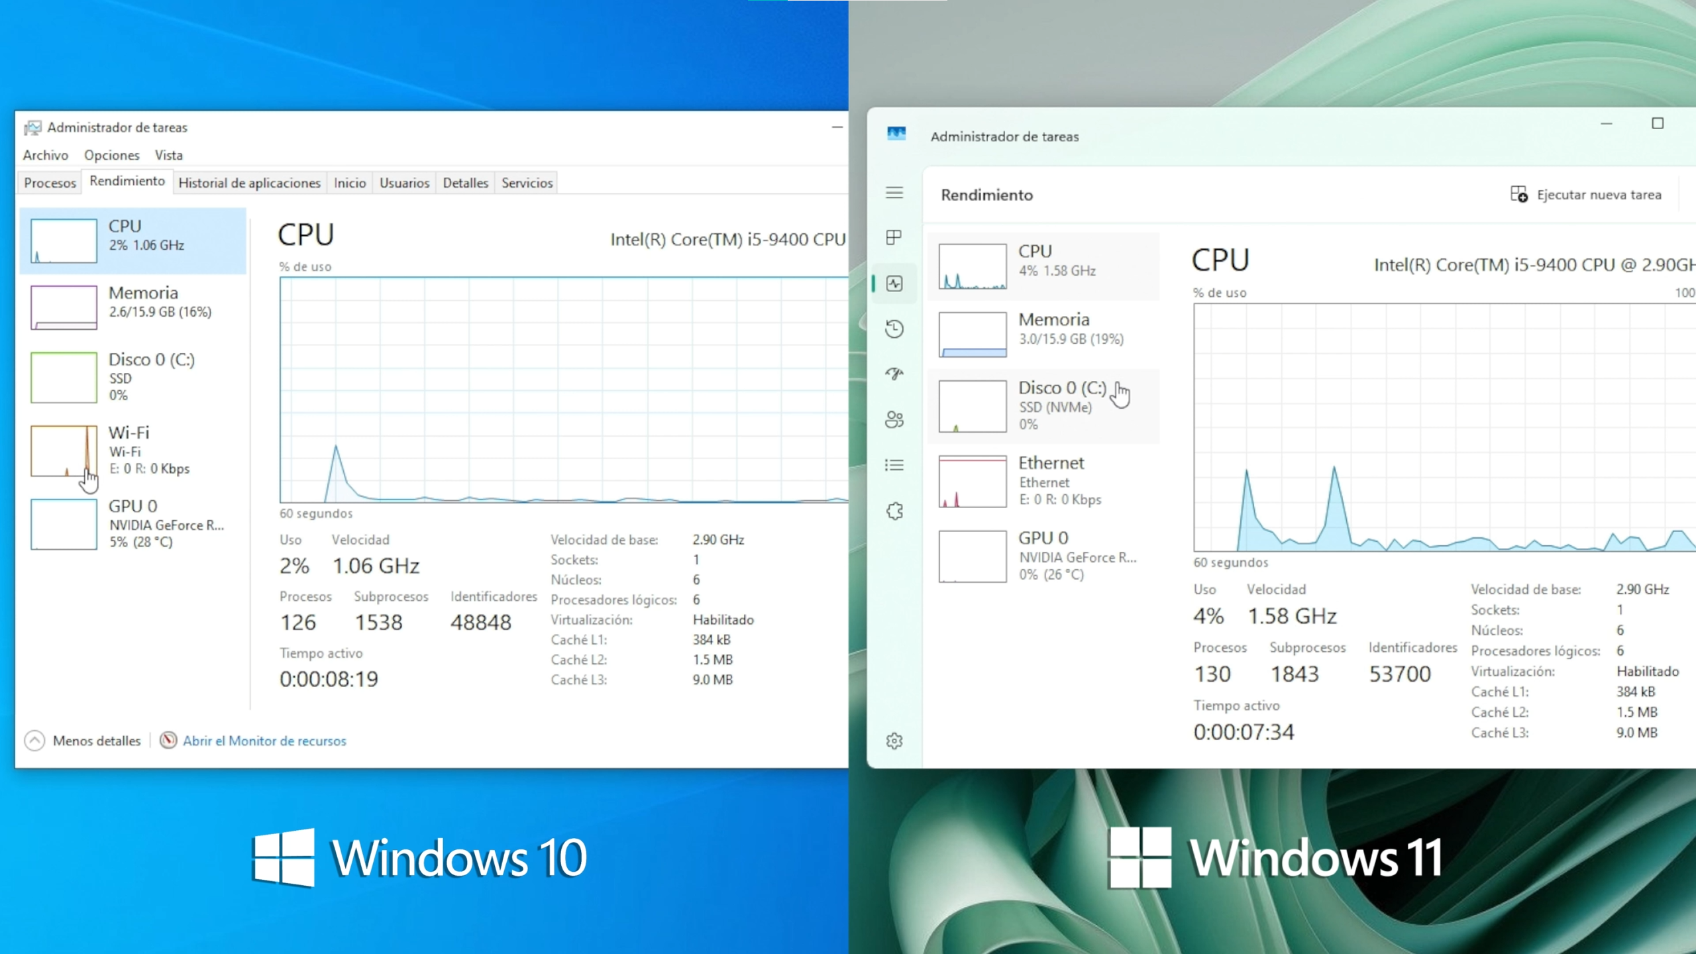Click the "60 segundos" label under Windows 11 graph
The height and width of the screenshot is (954, 1696).
click(x=1231, y=562)
